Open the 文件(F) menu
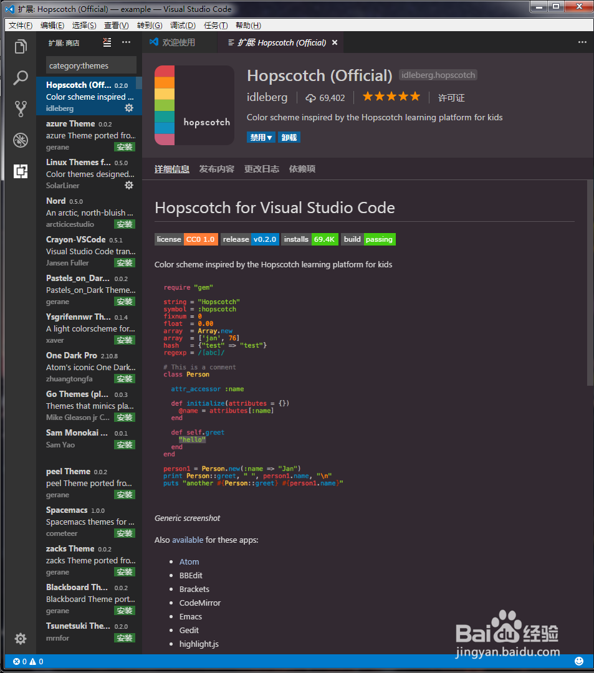This screenshot has height=673, width=594. click(21, 26)
